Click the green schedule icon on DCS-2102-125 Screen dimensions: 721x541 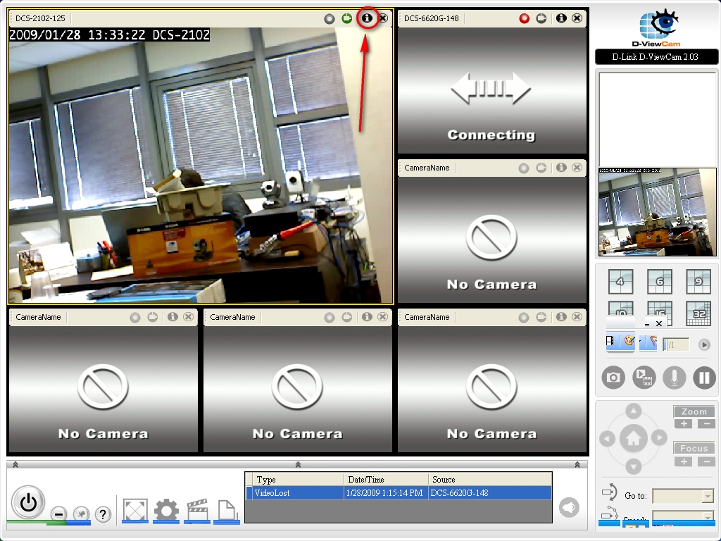[347, 18]
